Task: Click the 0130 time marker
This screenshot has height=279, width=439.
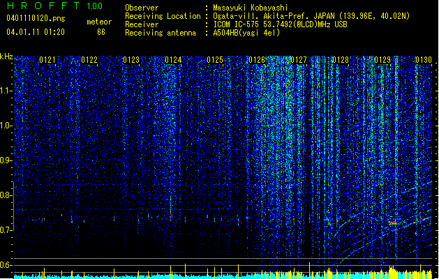Action: tap(424, 60)
